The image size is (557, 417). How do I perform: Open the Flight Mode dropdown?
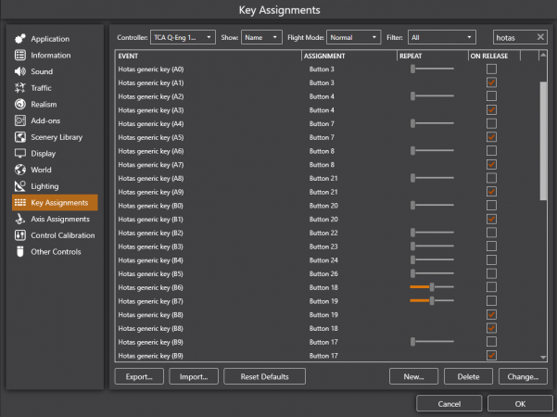pos(353,37)
